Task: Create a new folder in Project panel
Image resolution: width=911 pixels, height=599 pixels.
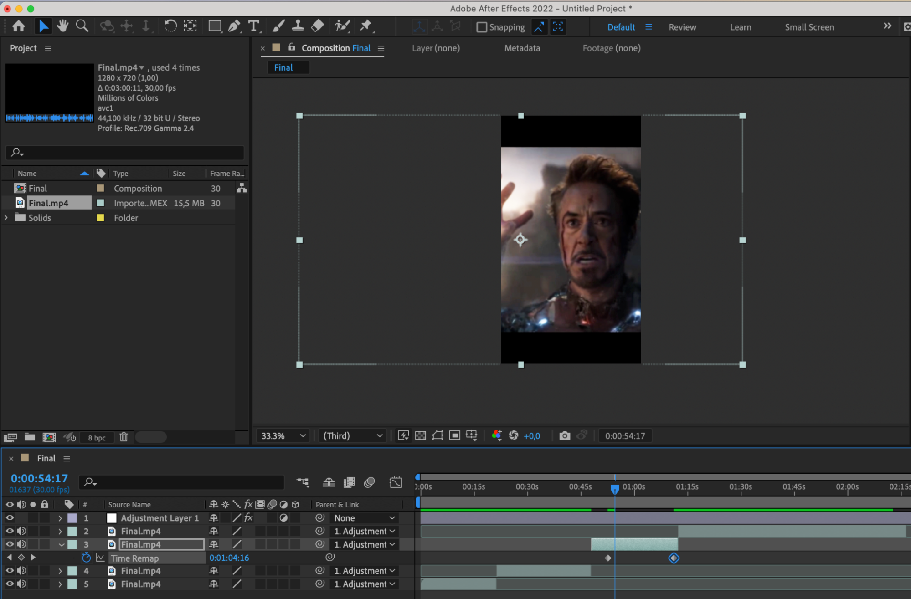Action: [x=30, y=437]
